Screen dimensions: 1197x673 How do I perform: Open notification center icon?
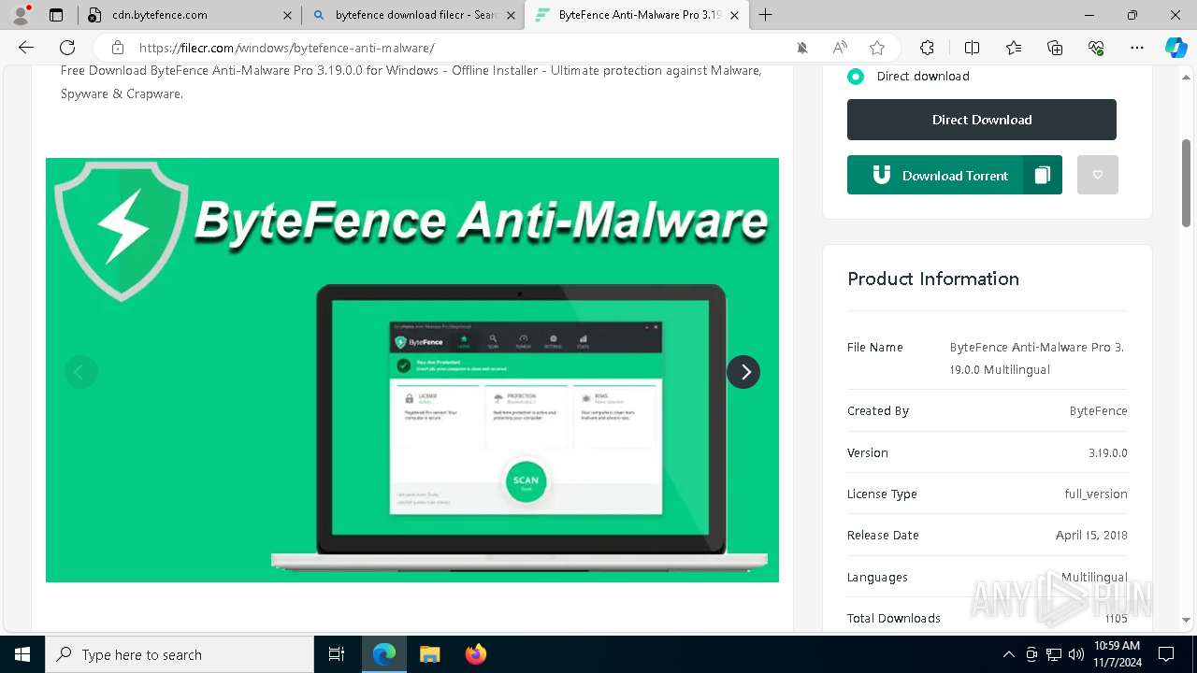(1166, 654)
